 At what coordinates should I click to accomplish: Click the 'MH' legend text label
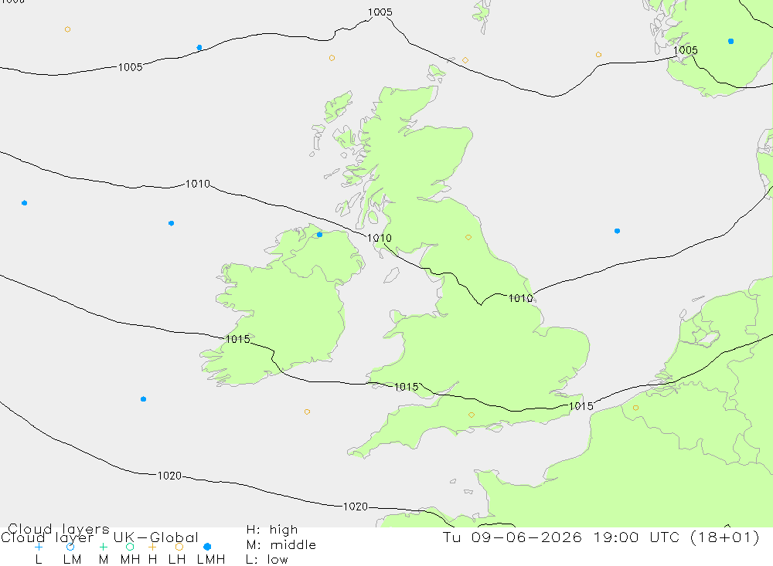pos(130,560)
